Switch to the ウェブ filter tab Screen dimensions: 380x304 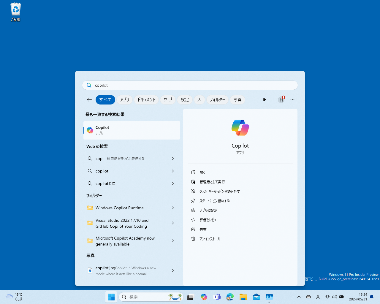pos(168,100)
